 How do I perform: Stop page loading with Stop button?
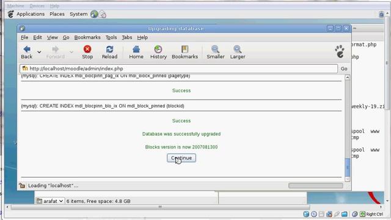(87, 52)
